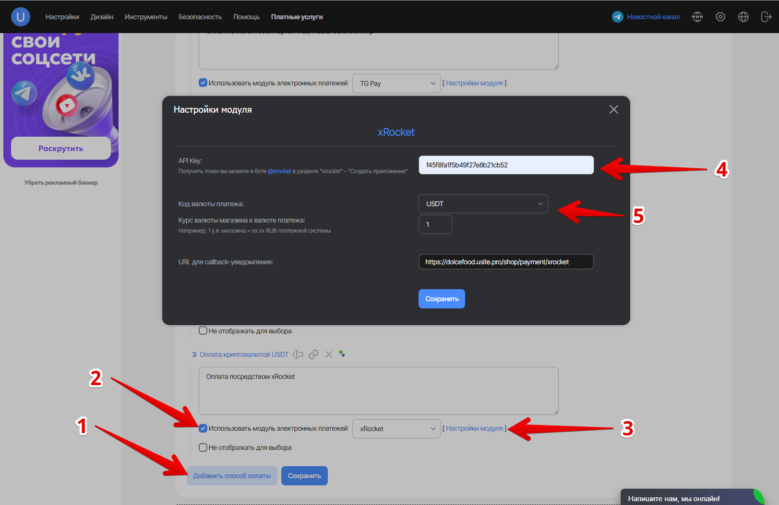
Task: Click the Добавить способ оплаты button
Action: (x=232, y=476)
